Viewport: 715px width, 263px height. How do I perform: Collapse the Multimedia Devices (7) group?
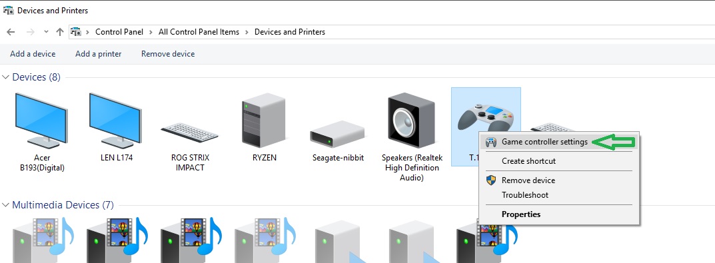(x=5, y=205)
